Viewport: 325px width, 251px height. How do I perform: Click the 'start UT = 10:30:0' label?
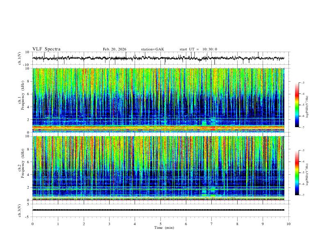[198, 49]
